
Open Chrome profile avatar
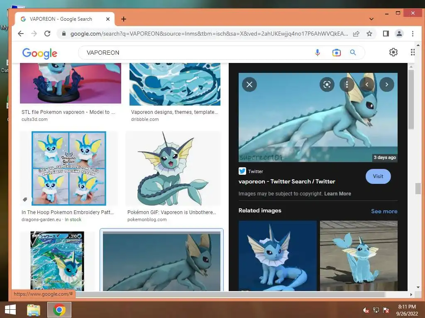(x=399, y=34)
